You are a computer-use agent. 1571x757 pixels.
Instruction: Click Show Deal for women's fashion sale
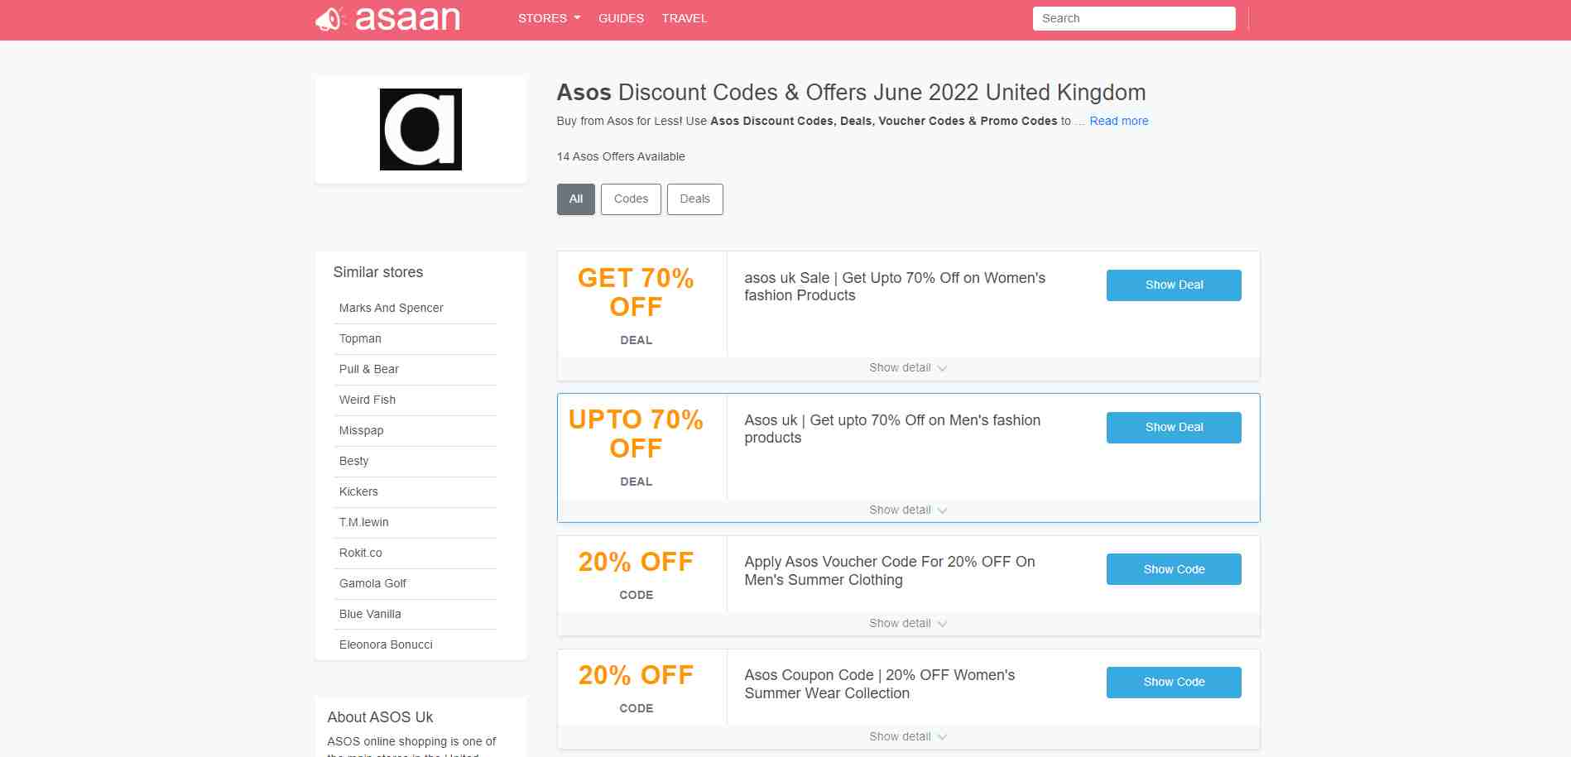(1173, 285)
